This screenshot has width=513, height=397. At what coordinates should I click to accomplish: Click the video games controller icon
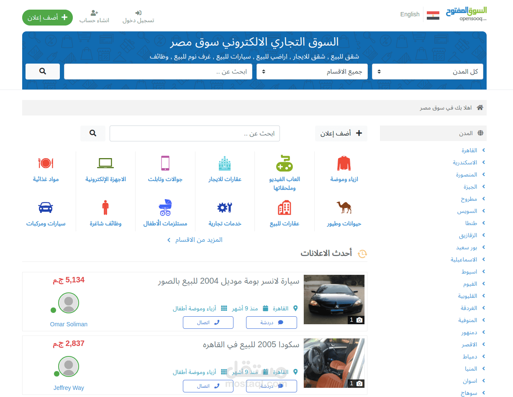[x=285, y=163]
